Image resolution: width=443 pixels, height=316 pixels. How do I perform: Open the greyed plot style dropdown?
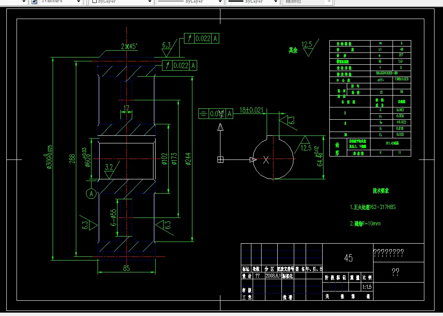329,2
